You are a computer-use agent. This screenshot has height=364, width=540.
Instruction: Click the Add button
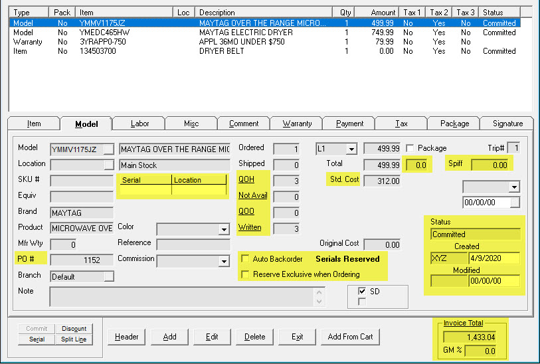(x=169, y=337)
